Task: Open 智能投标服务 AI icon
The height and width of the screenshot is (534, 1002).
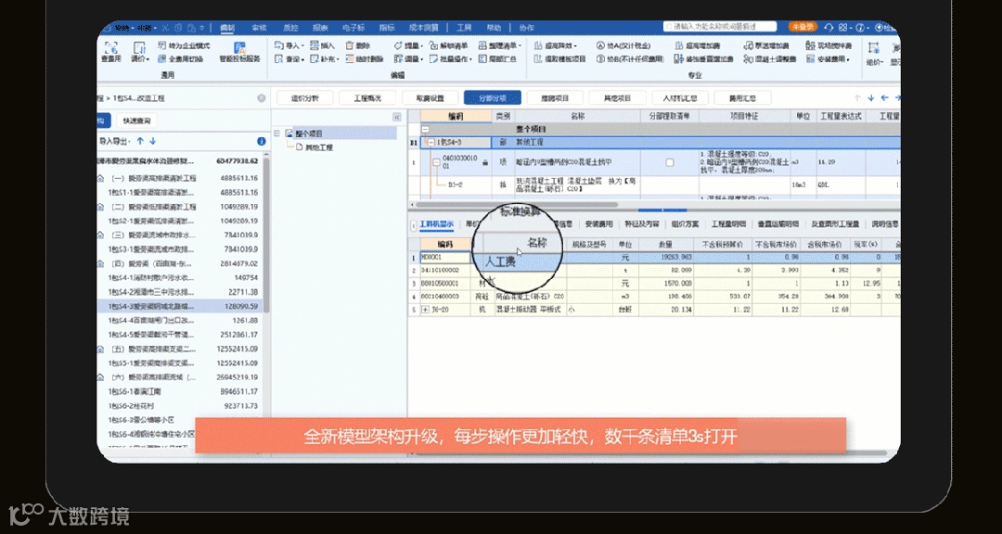Action: click(239, 48)
